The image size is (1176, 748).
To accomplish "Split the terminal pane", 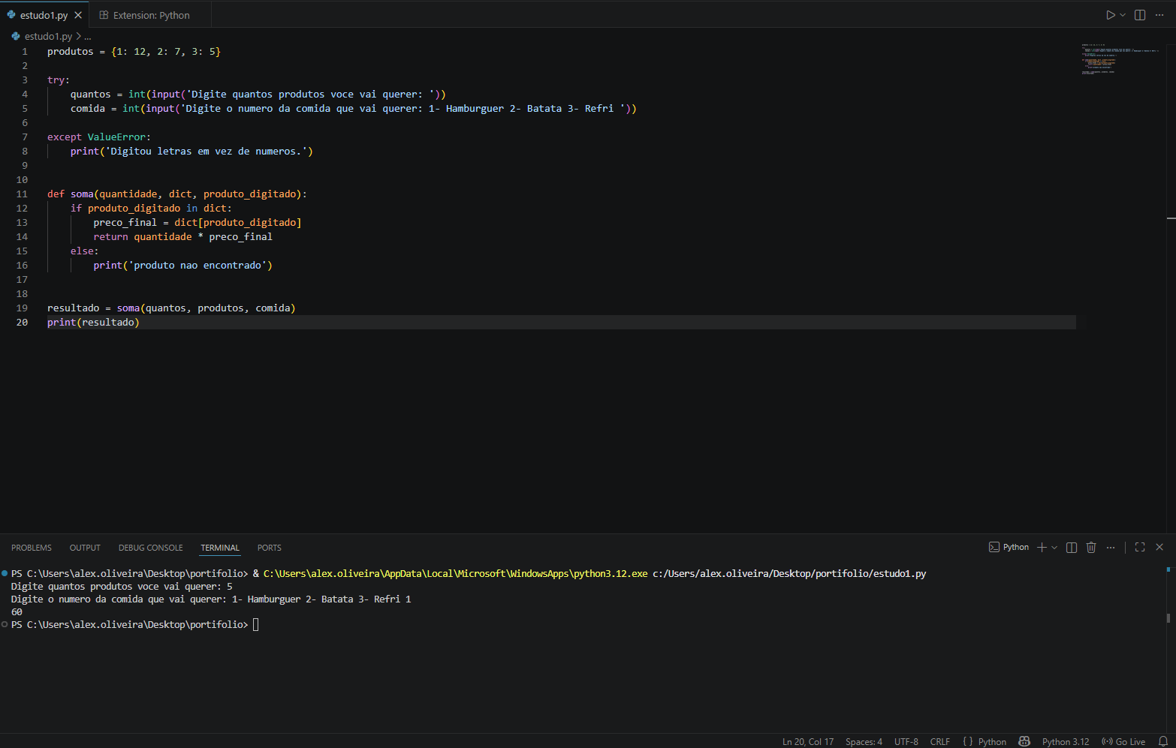I will click(x=1072, y=548).
